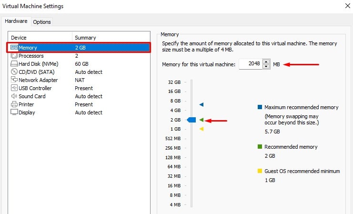Increase memory with the up spinner arrow
This screenshot has width=353, height=214.
(266, 61)
